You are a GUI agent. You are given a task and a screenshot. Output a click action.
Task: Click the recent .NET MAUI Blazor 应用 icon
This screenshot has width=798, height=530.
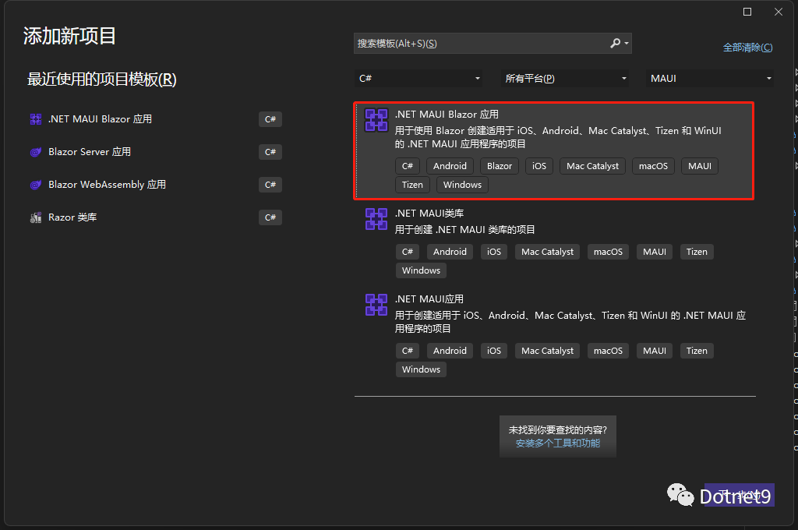[36, 119]
